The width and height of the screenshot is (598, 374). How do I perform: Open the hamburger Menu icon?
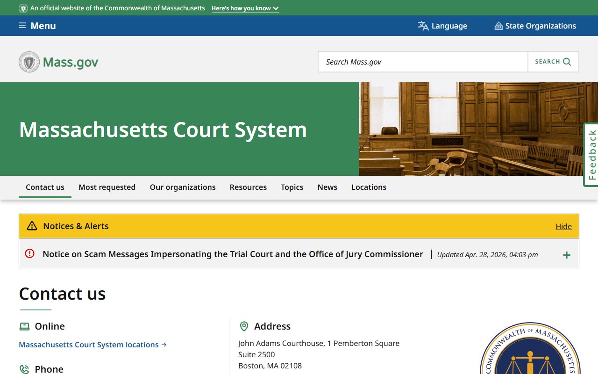[22, 26]
